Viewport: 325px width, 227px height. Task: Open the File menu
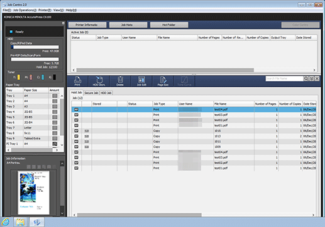[x=7, y=10]
